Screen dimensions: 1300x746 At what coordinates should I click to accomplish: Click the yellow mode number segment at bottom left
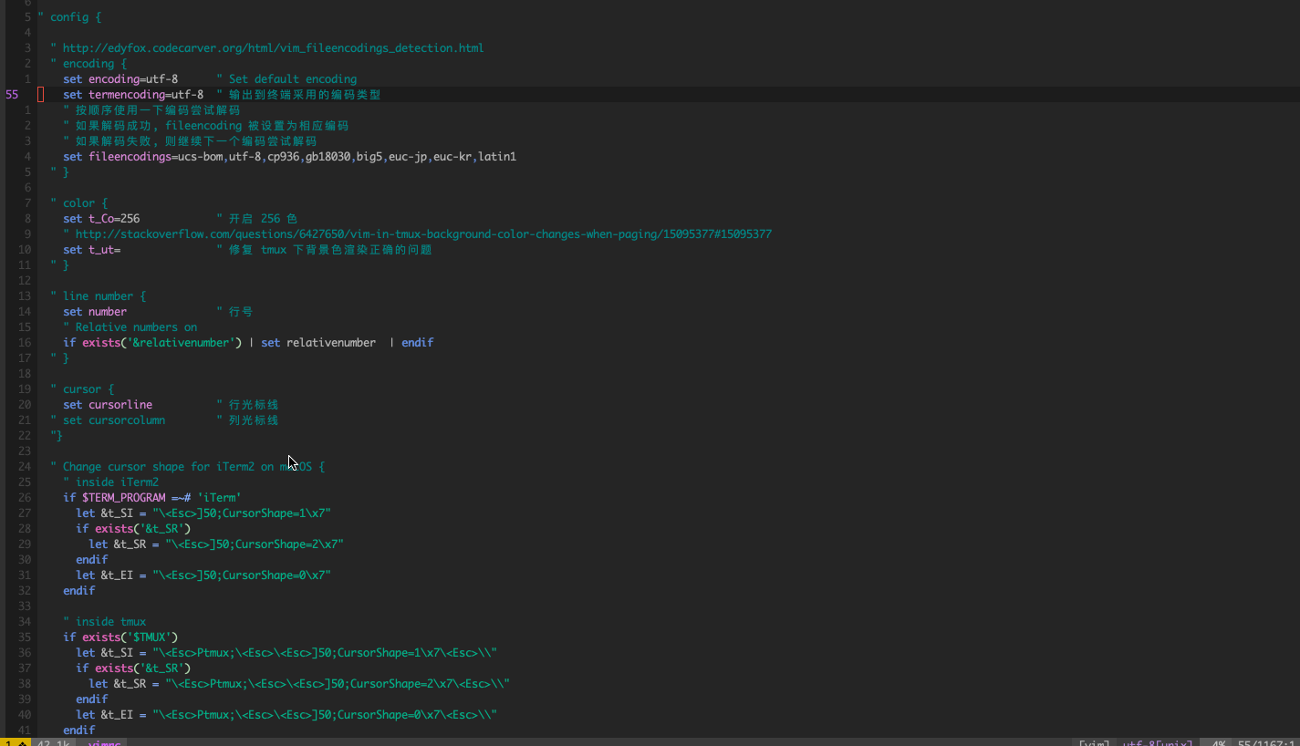tap(7, 742)
